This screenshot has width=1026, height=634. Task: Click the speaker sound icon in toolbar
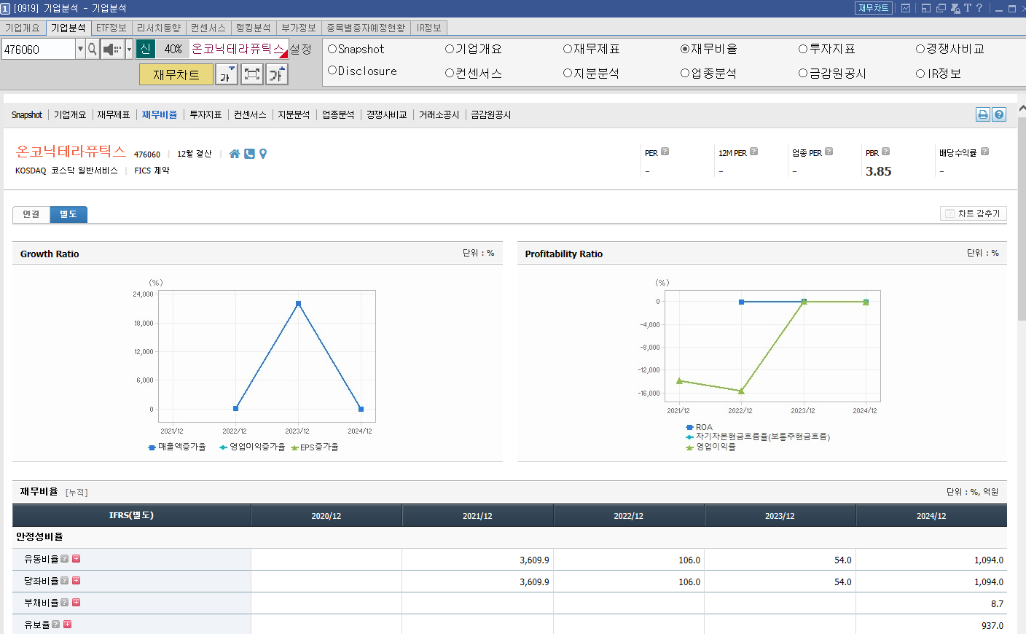pos(112,49)
